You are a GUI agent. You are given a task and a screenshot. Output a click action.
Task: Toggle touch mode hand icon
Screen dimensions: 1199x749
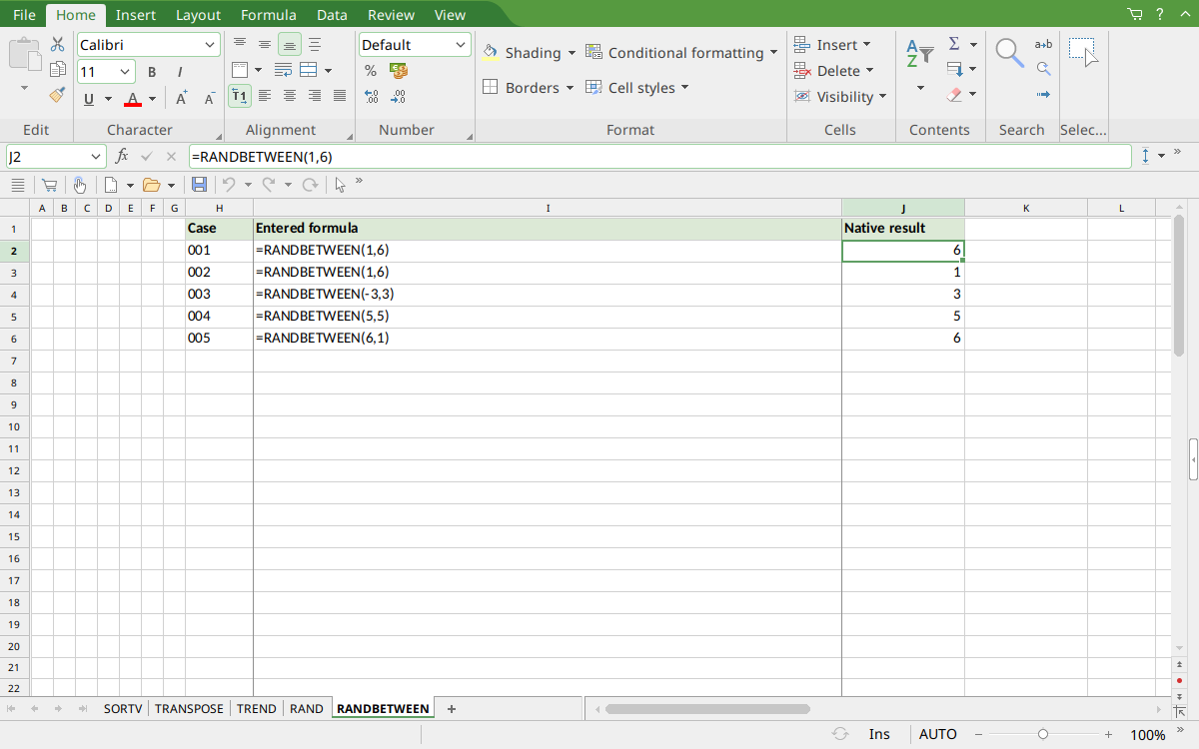coord(79,185)
